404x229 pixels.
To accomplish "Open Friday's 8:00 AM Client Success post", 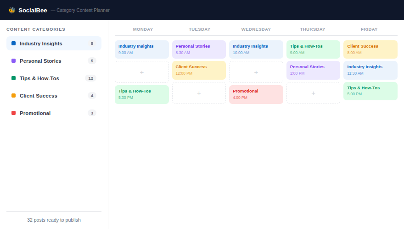I will coord(370,49).
